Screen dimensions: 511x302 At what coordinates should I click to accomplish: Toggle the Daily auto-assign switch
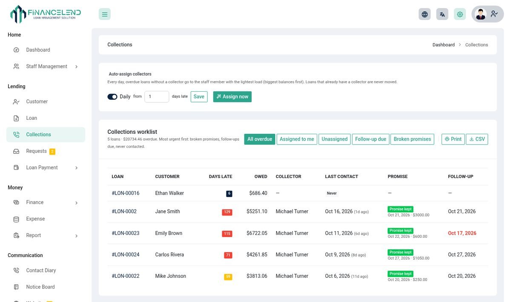[x=112, y=97]
